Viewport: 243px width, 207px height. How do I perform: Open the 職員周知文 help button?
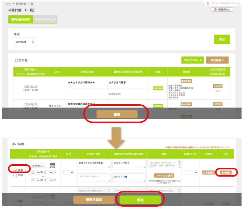pos(222,10)
